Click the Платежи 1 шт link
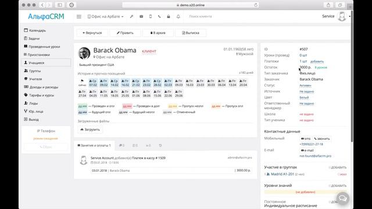Image resolution: width=372 pixels, height=209 pixels. tap(303, 61)
